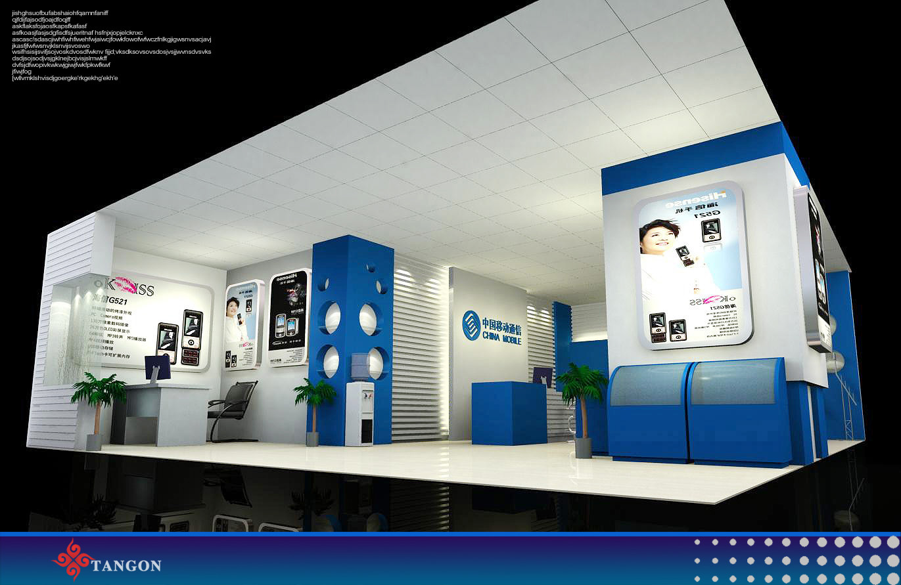
Task: Click the water dispenser by blue column
Action: click(x=359, y=401)
